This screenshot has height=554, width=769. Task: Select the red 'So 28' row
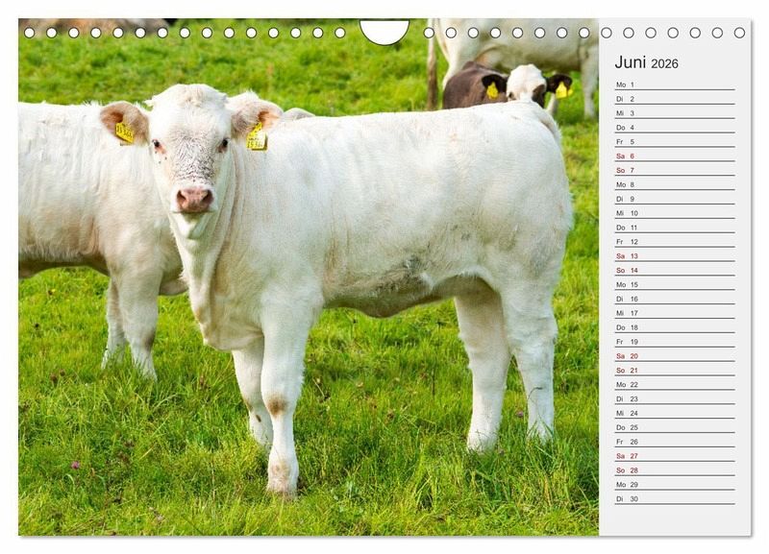(675, 470)
